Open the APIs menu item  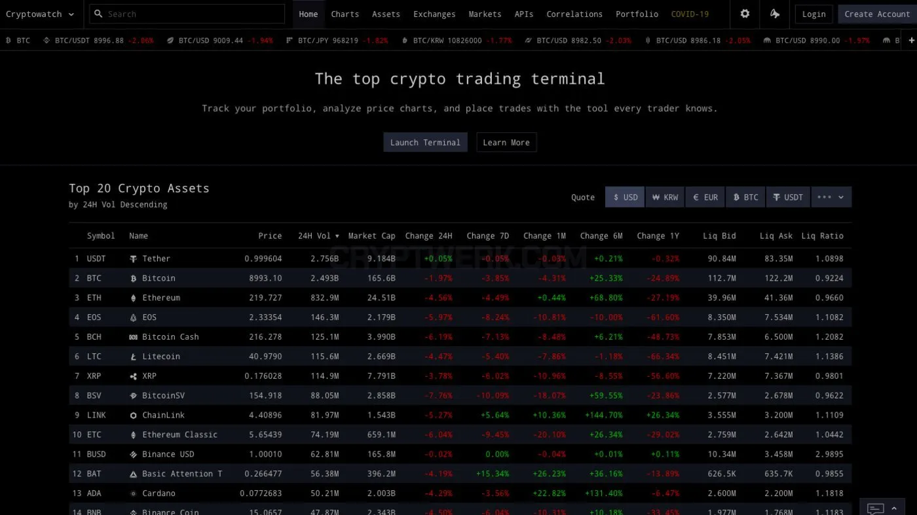click(524, 14)
